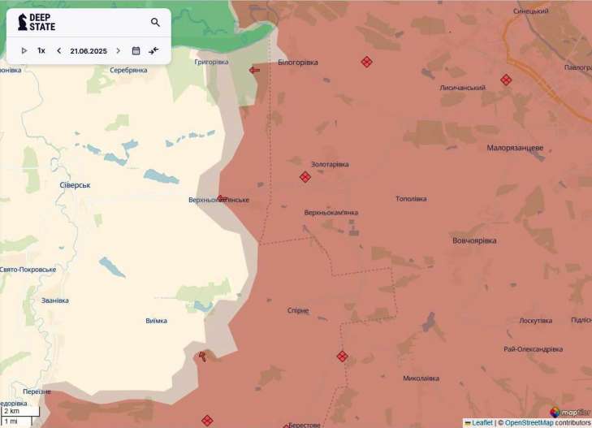The width and height of the screenshot is (592, 428).
Task: Click the red diamond marker near Золотарівка
Action: pyautogui.click(x=305, y=177)
